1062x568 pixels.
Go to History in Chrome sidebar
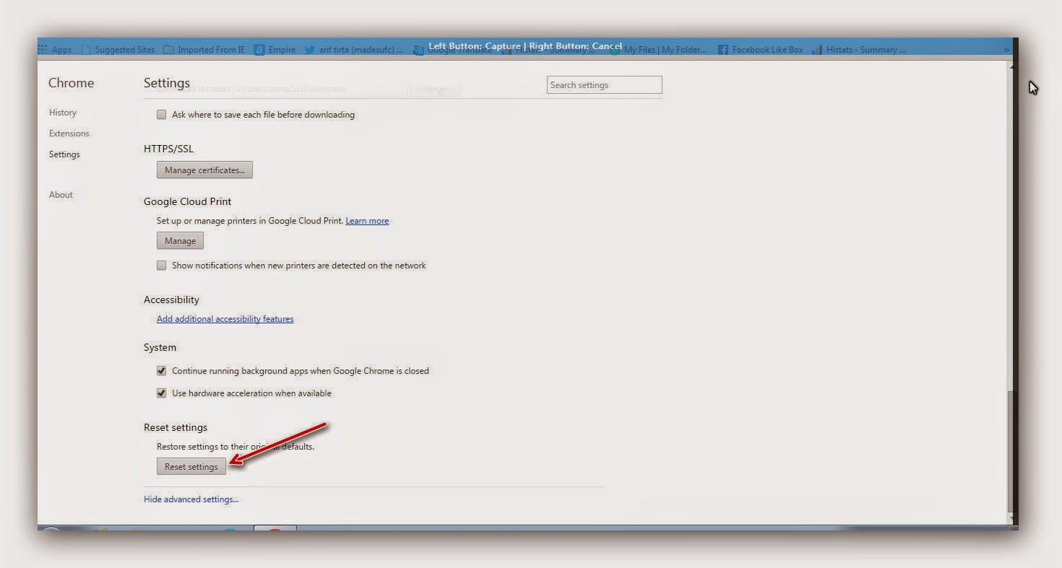tap(63, 113)
